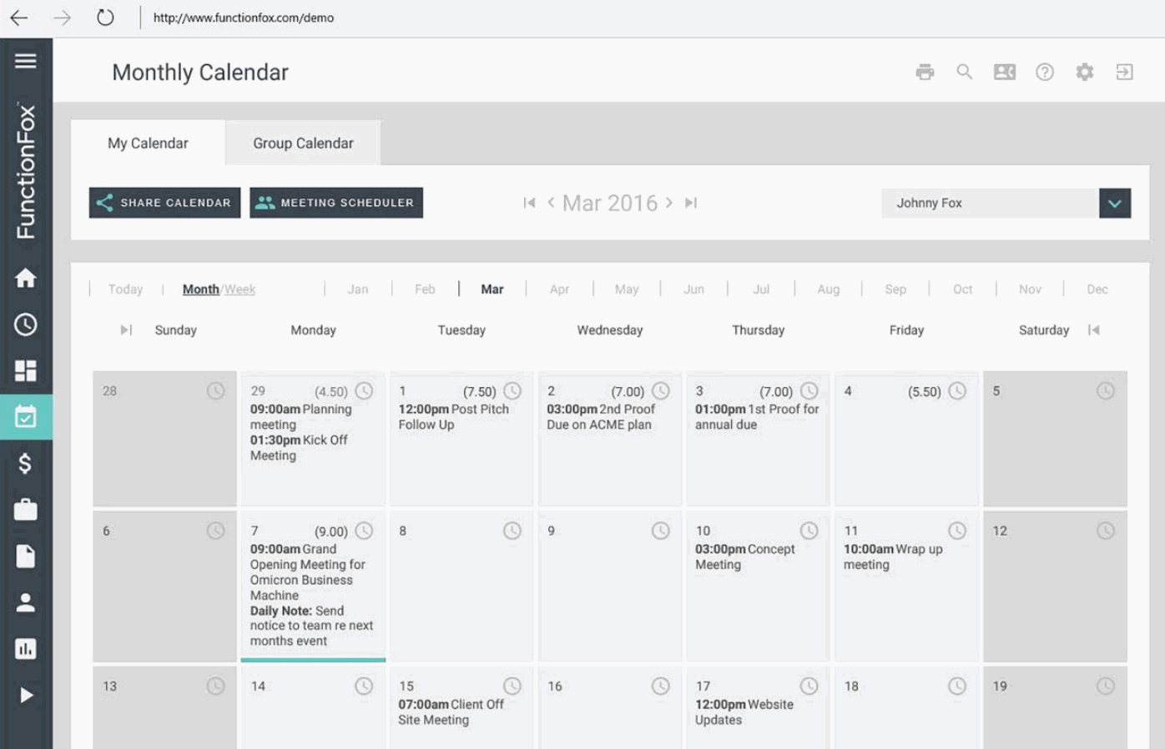Viewport: 1165px width, 749px height.
Task: Click the skip icon beside Sunday header
Action: (126, 330)
